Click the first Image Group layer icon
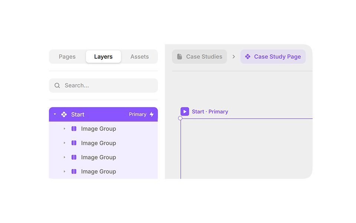Viewport: 356px width, 223px height. 73,129
